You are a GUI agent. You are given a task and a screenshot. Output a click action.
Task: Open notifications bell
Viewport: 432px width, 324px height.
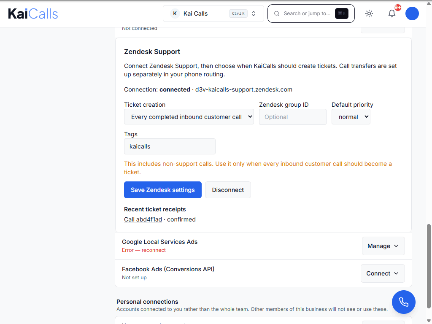pos(392,13)
